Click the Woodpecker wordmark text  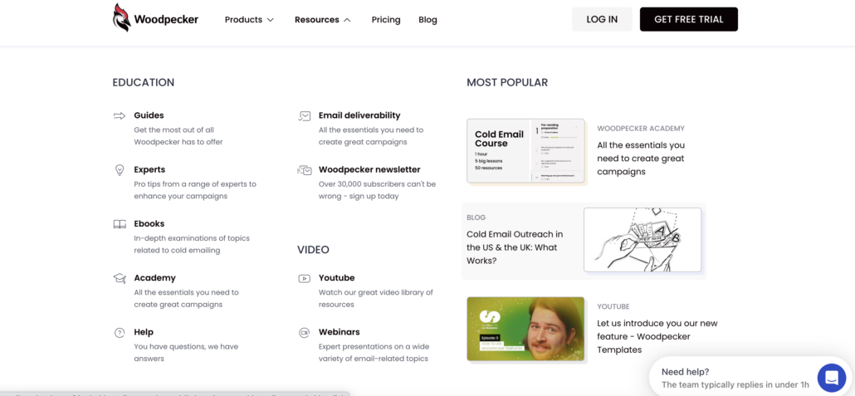[166, 20]
